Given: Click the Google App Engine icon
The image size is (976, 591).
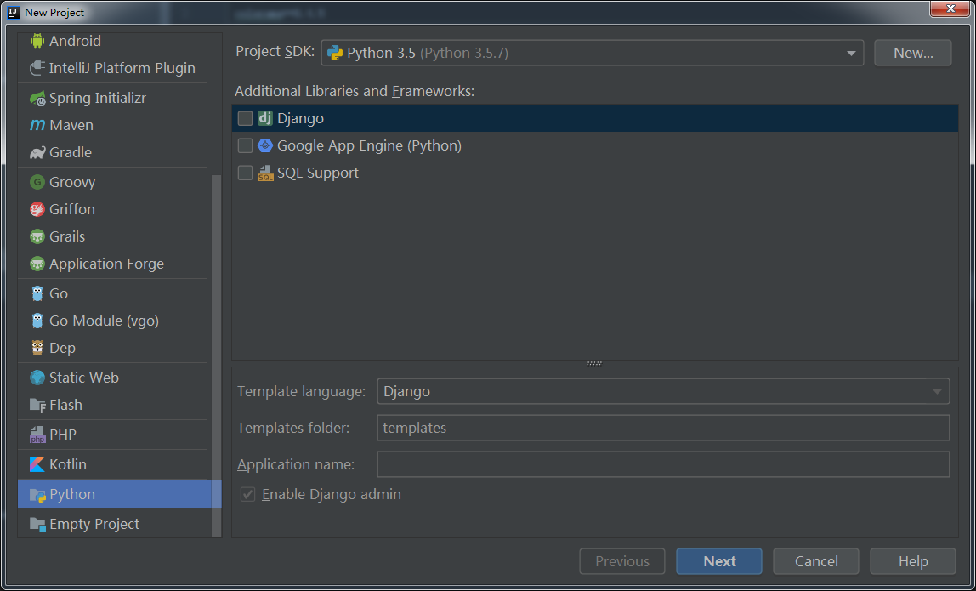Looking at the screenshot, I should pyautogui.click(x=265, y=145).
